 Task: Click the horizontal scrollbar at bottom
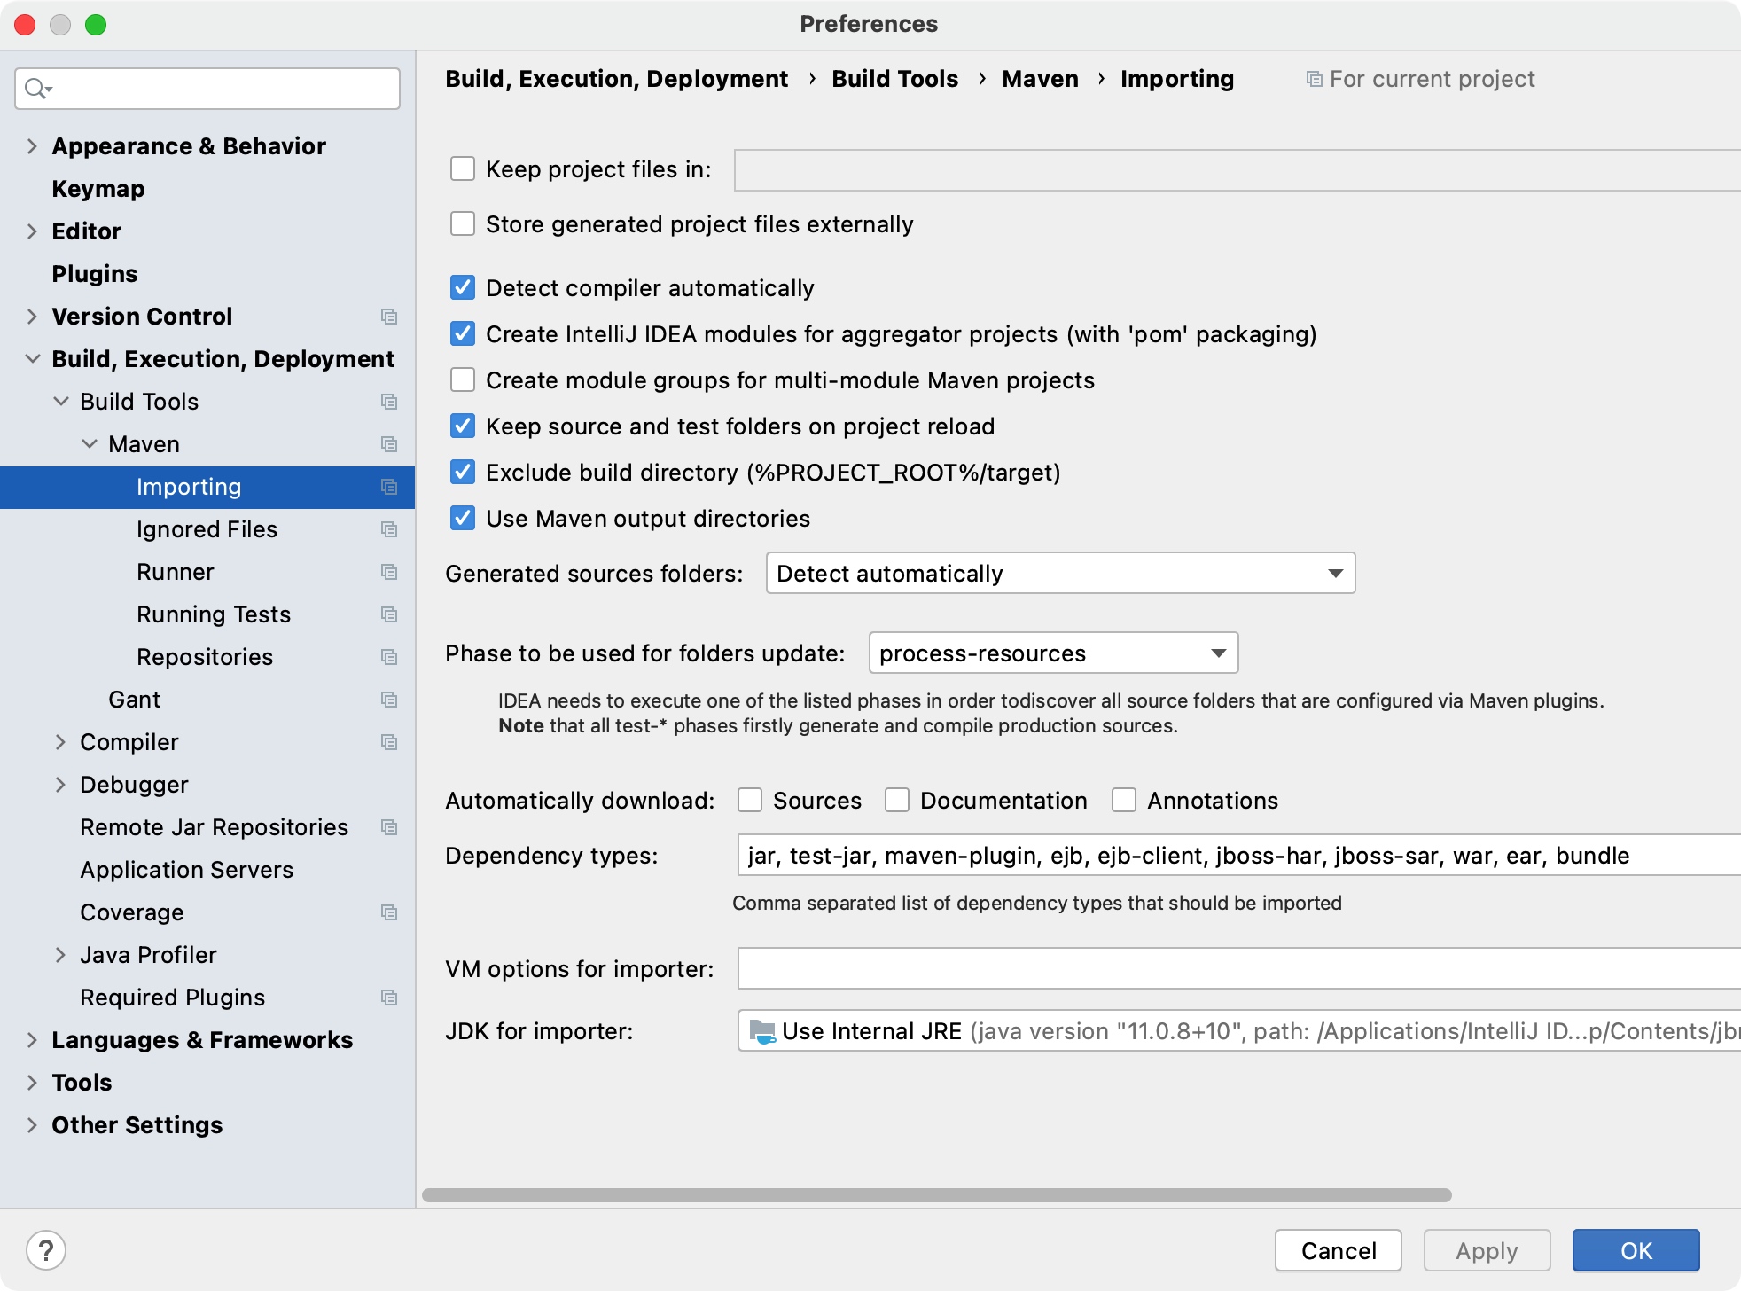[936, 1195]
